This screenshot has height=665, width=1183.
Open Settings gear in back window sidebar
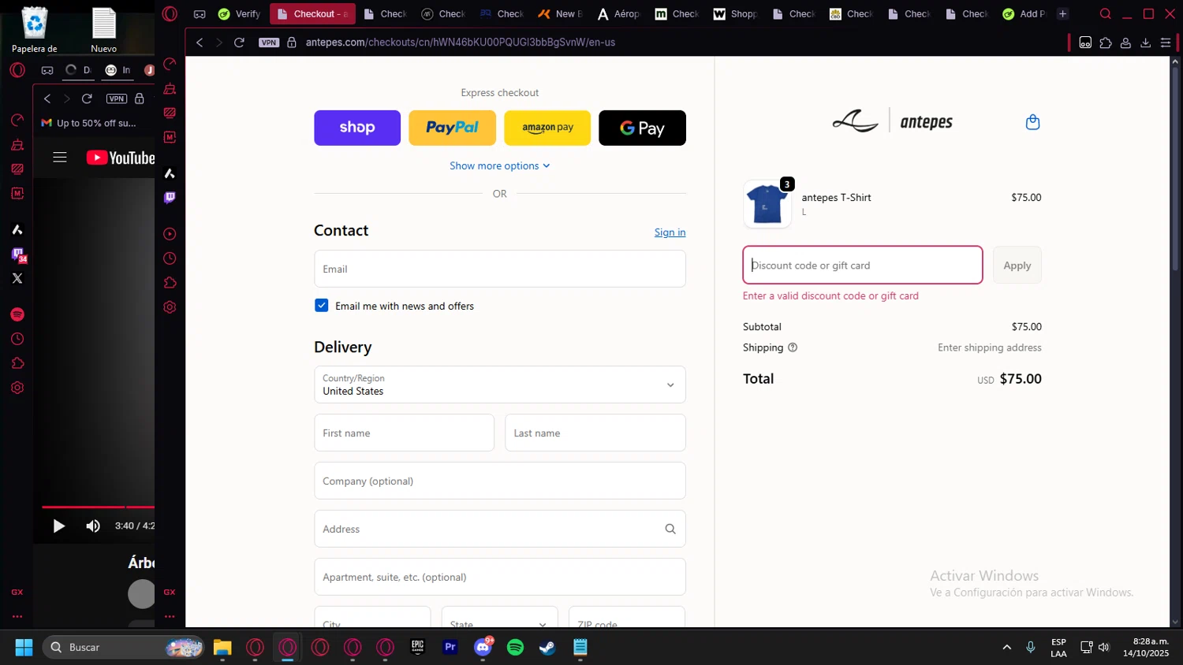17,388
